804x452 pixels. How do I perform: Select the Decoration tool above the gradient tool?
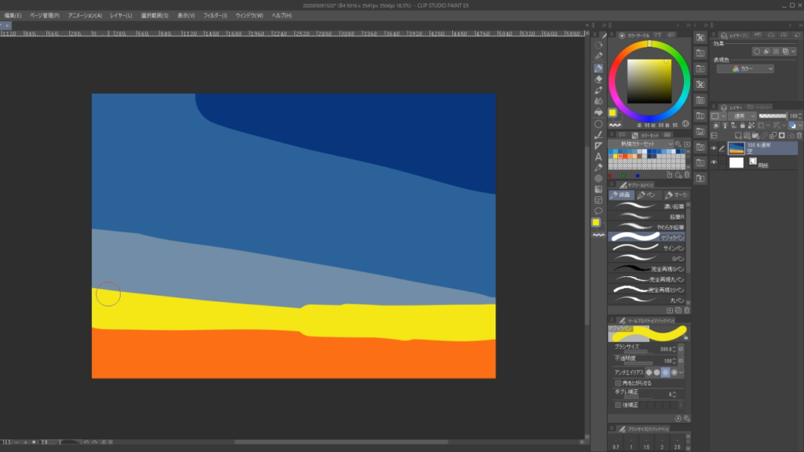[598, 178]
